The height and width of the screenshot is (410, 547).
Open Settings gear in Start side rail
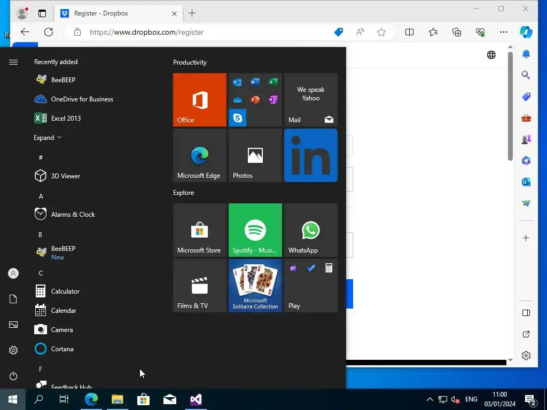(13, 350)
